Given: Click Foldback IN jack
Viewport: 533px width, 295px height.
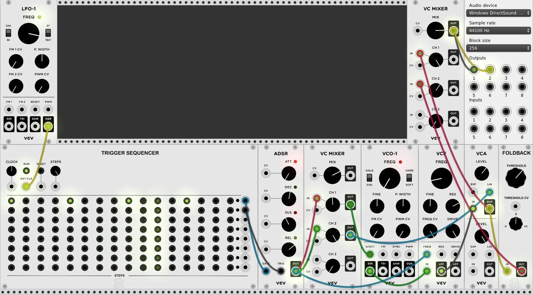Looking at the screenshot, I should 507,271.
